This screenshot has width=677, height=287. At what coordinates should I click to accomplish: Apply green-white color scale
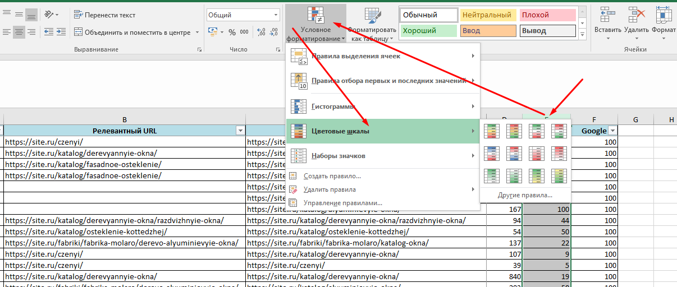(491, 175)
